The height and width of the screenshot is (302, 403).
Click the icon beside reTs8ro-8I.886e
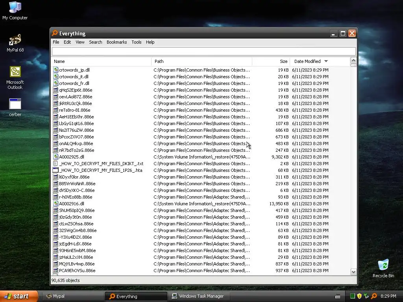[x=55, y=110]
